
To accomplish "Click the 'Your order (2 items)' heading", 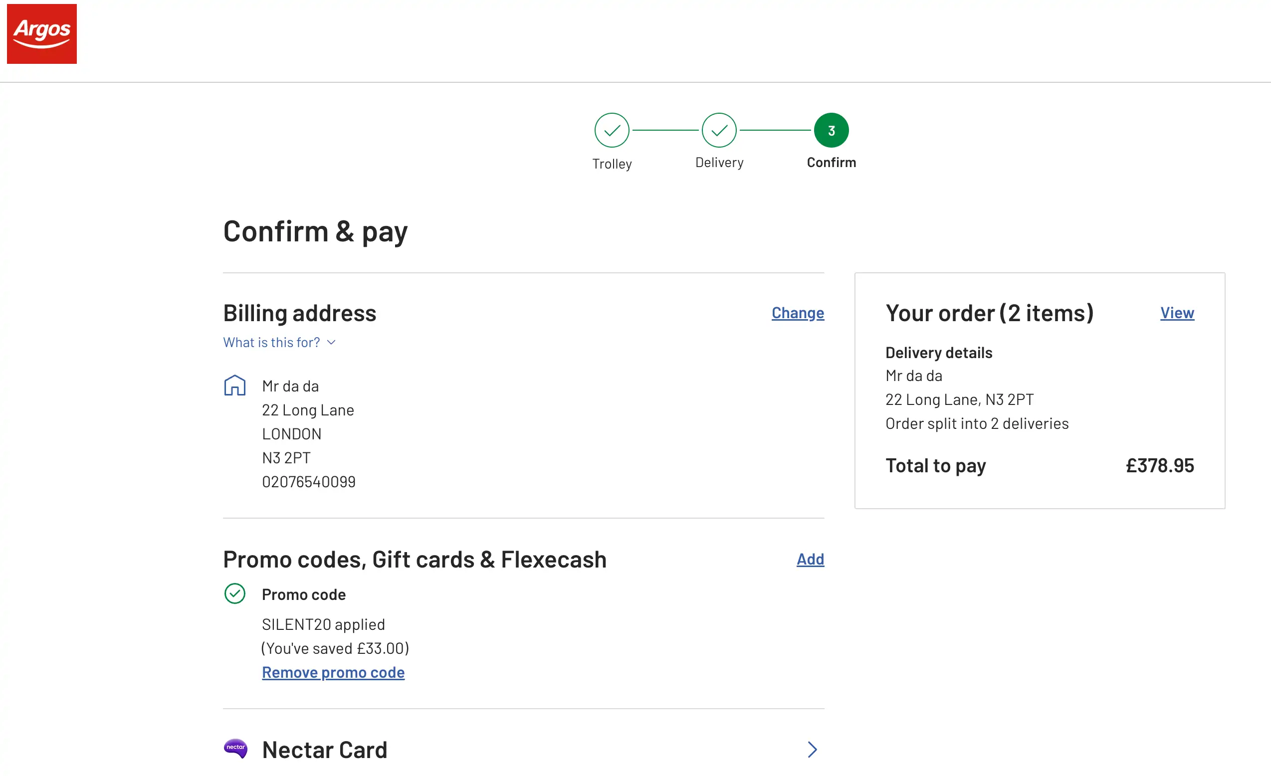I will pos(989,313).
